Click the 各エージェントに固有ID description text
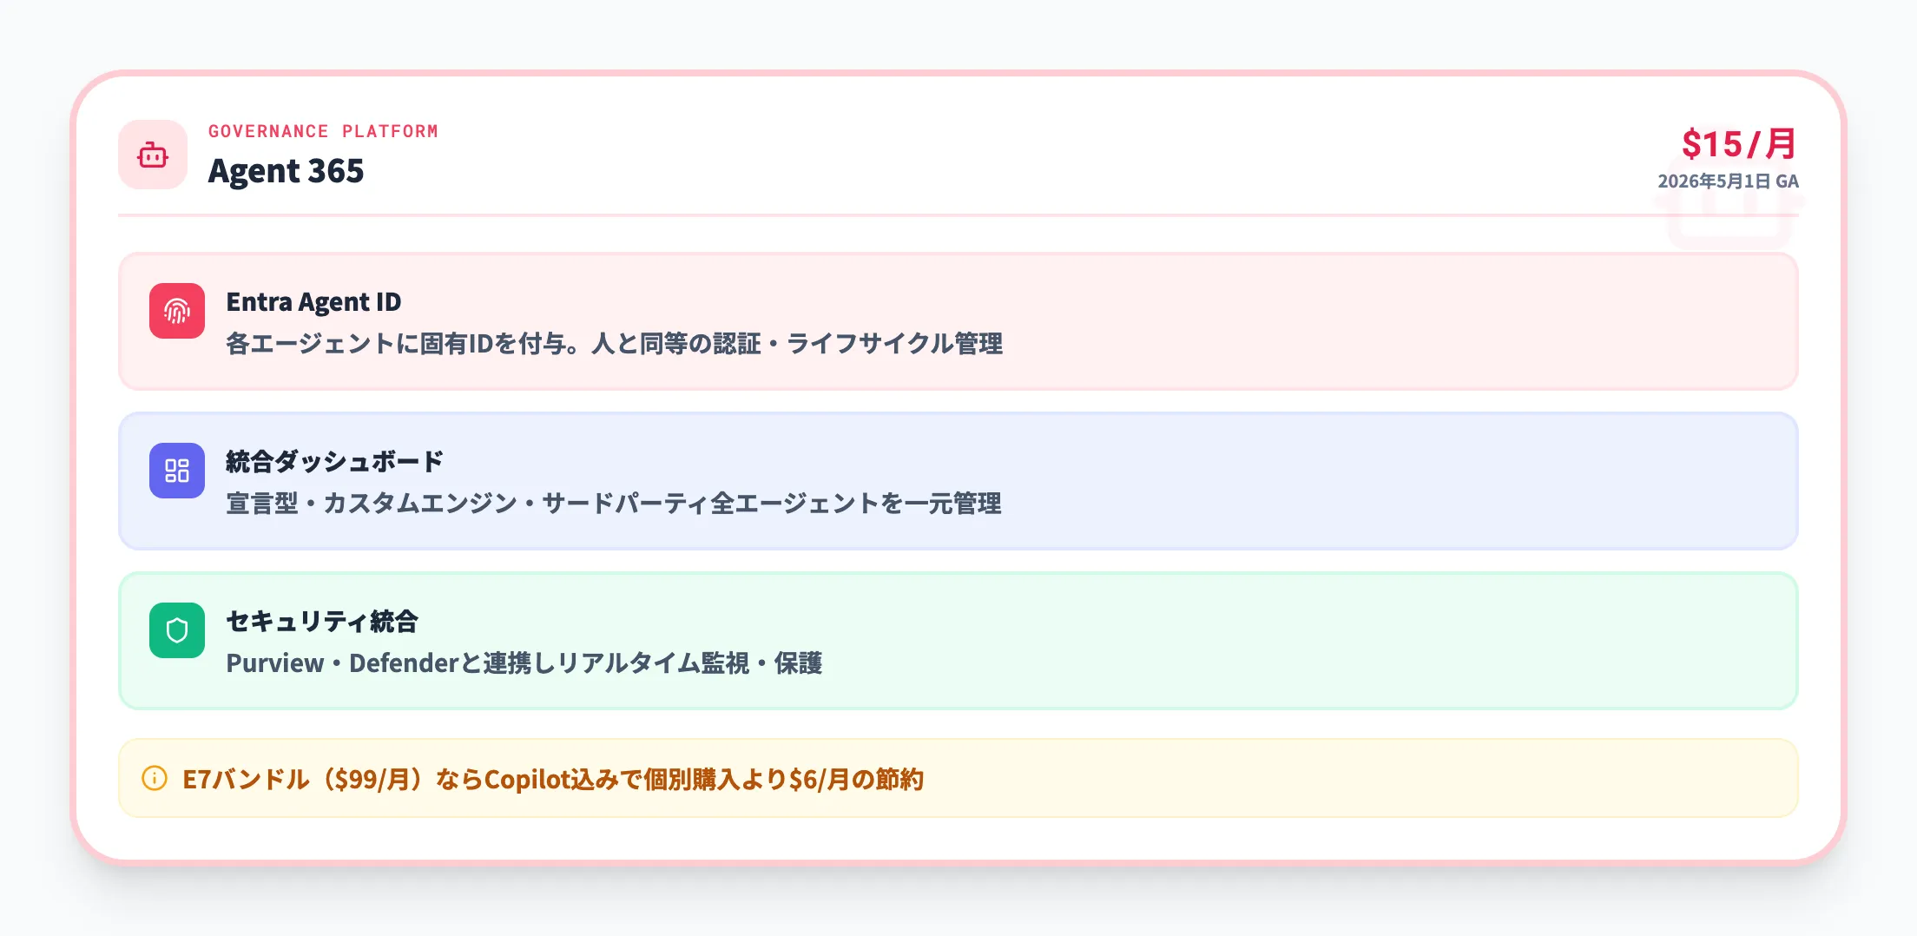 coord(614,344)
